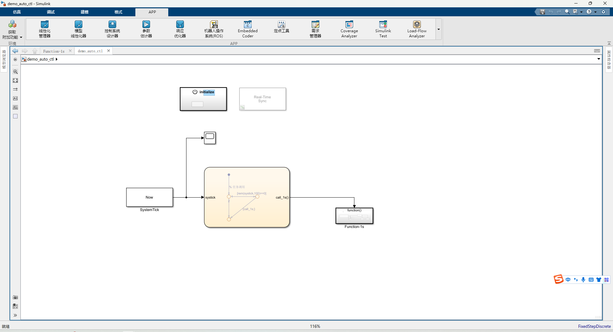Click the fit to view icon in palette

coord(15,80)
